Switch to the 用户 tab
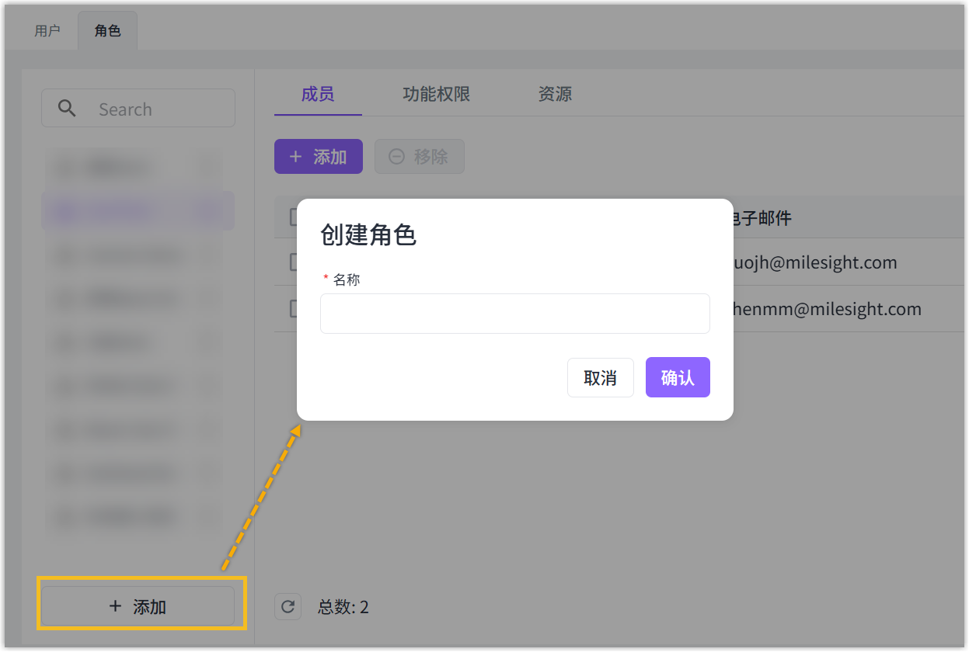The image size is (969, 652). (47, 31)
